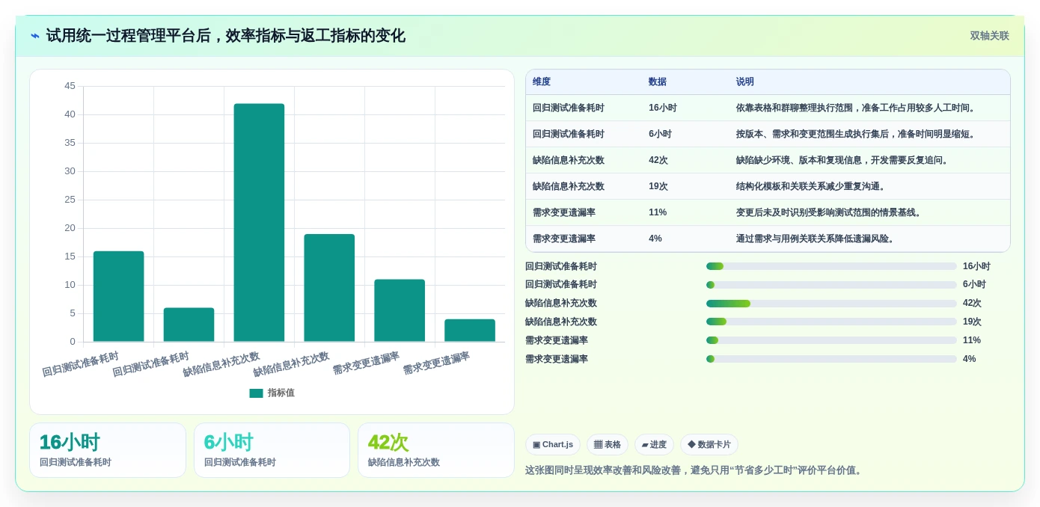The image size is (1040, 507).
Task: Click the 维度 table column header
Action: click(542, 82)
